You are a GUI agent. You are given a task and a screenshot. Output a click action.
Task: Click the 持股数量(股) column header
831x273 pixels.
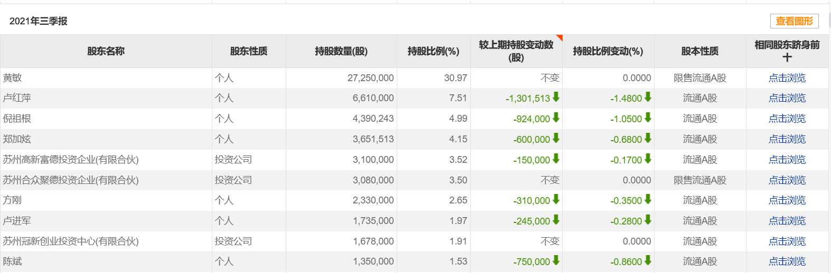(341, 51)
